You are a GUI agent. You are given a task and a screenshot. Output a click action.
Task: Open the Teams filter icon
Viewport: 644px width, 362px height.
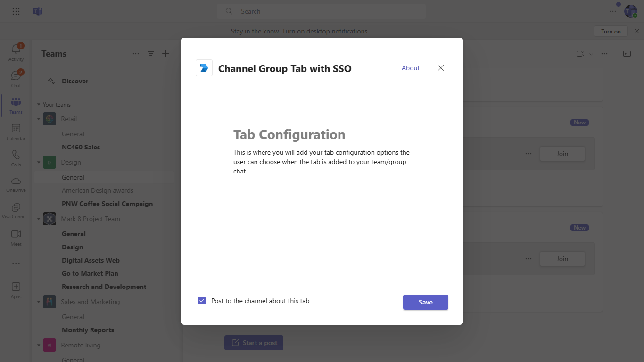(151, 54)
